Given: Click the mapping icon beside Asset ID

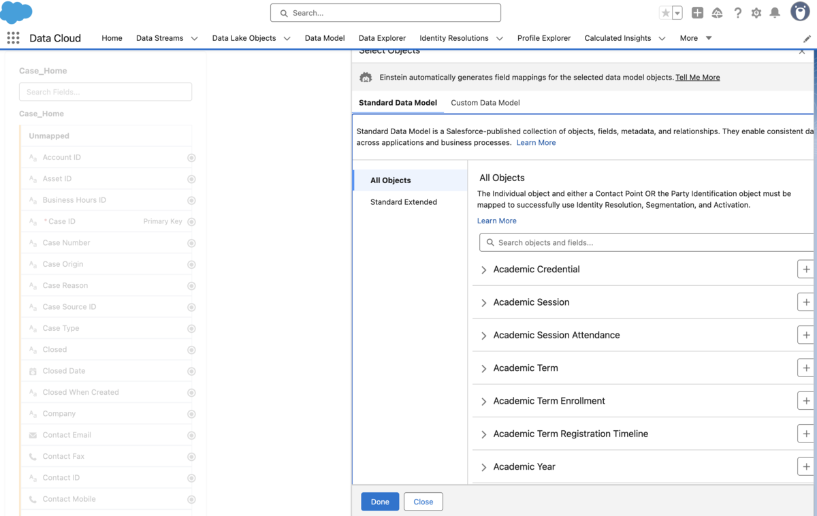Looking at the screenshot, I should point(191,179).
